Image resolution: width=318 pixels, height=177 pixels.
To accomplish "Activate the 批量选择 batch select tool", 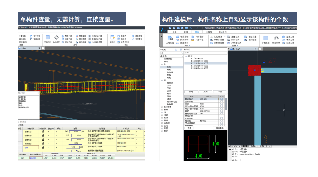I will pyautogui.click(x=182, y=43).
